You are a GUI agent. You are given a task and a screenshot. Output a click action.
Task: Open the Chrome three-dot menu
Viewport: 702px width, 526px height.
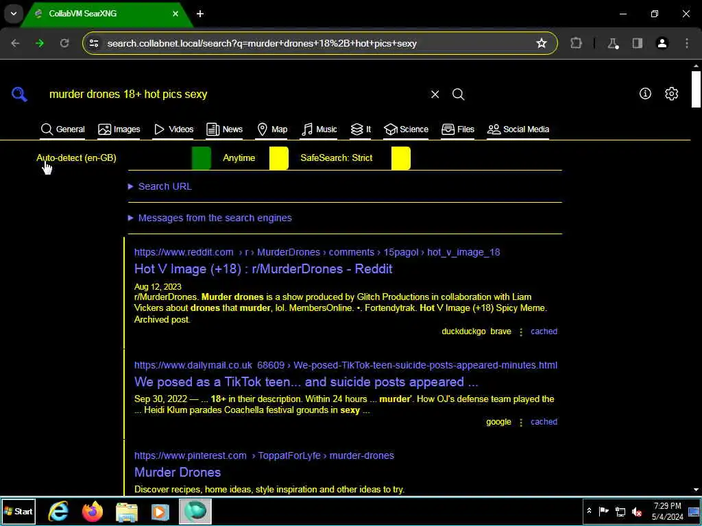point(687,43)
